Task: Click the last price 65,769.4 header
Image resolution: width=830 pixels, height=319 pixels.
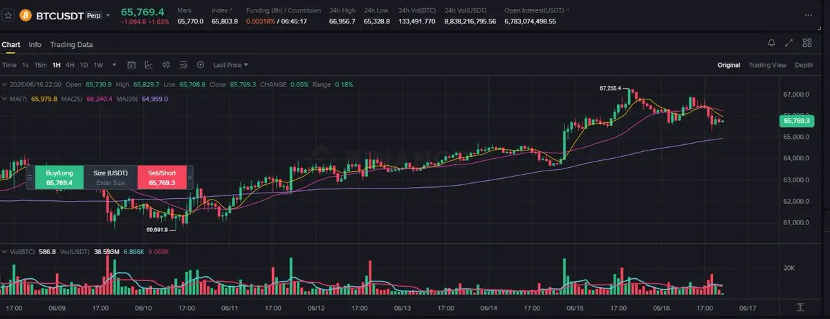Action: pyautogui.click(x=142, y=12)
